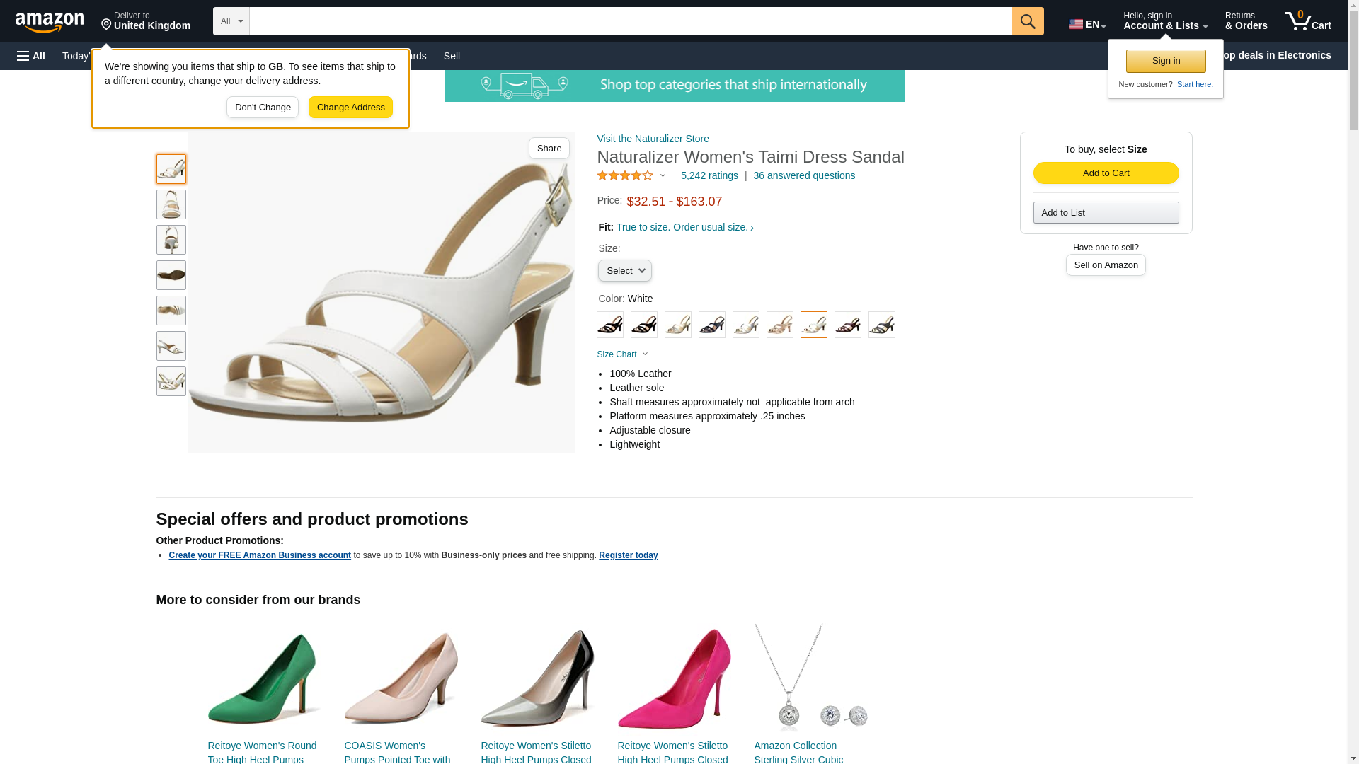
Task: Expand the search category All dropdown
Action: pos(231,21)
